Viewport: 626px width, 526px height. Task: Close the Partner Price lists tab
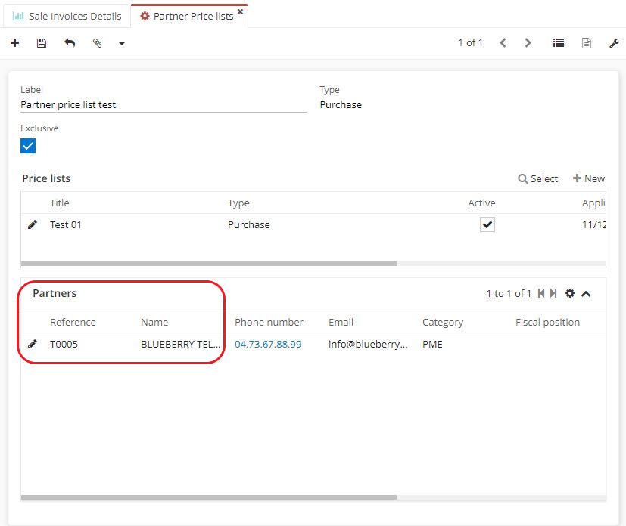click(x=240, y=12)
